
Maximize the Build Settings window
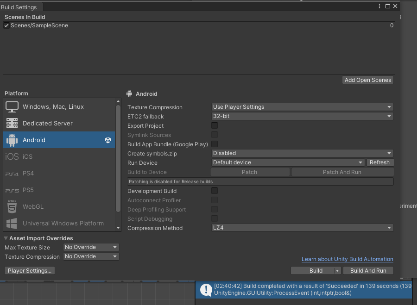pyautogui.click(x=388, y=6)
